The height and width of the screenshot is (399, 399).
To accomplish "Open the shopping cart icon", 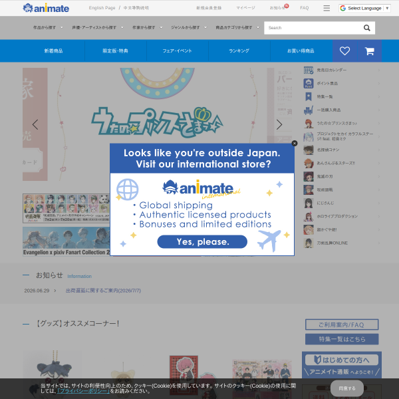I will 369,51.
